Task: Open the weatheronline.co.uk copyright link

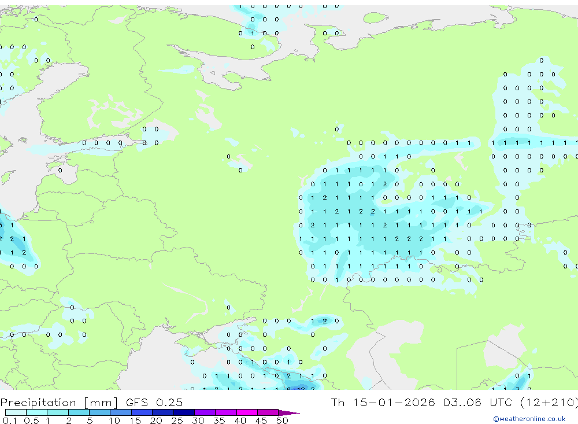Action: pyautogui.click(x=529, y=419)
